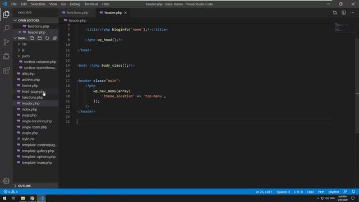The image size is (359, 202).
Task: Refresh the explorer file tree
Action: tap(47, 38)
